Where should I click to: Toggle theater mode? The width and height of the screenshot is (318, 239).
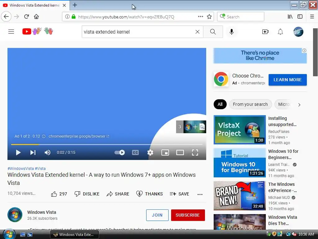[x=180, y=152]
